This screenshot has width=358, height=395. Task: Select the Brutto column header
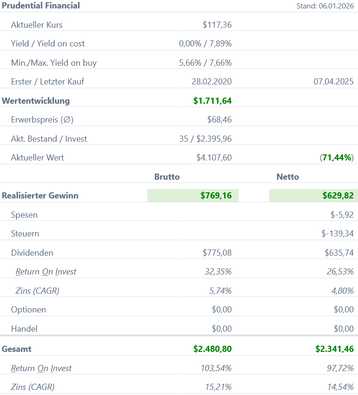point(167,177)
